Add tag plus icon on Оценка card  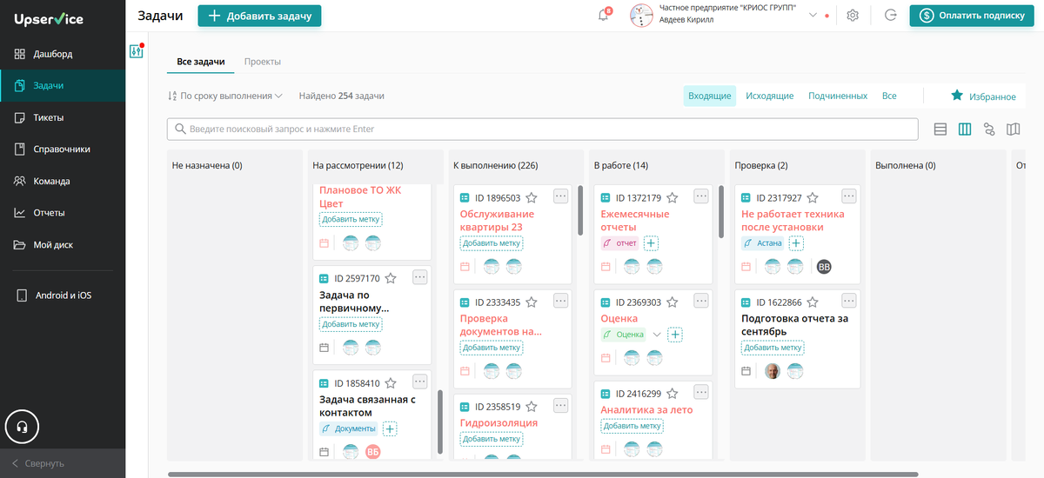pyautogui.click(x=675, y=335)
